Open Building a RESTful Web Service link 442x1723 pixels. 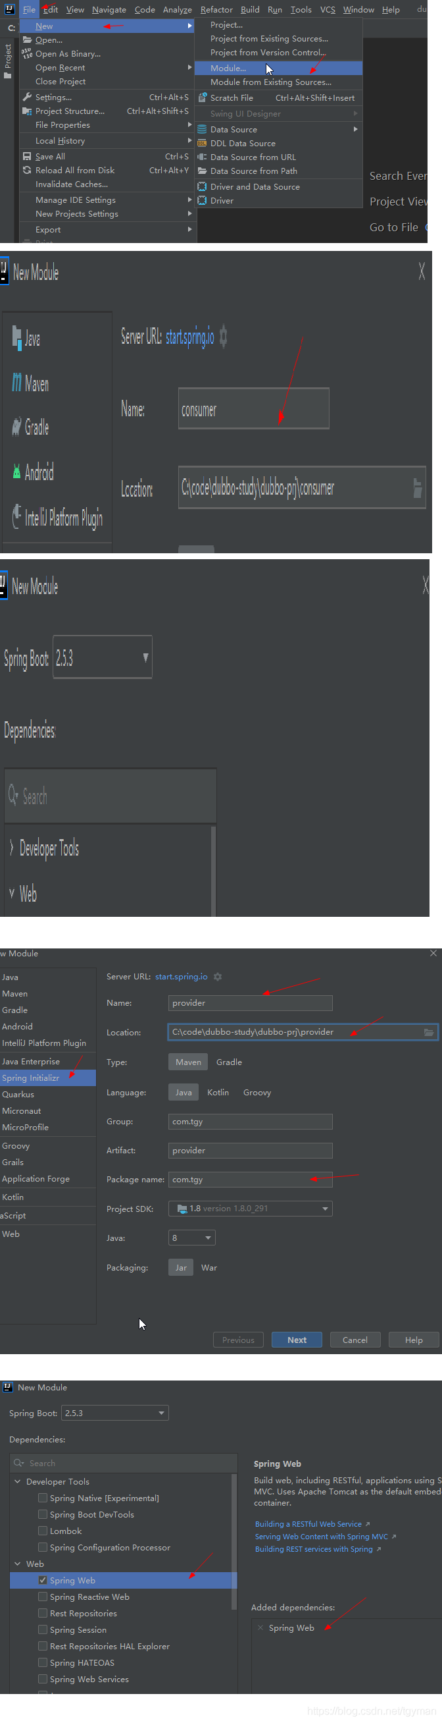[308, 1523]
